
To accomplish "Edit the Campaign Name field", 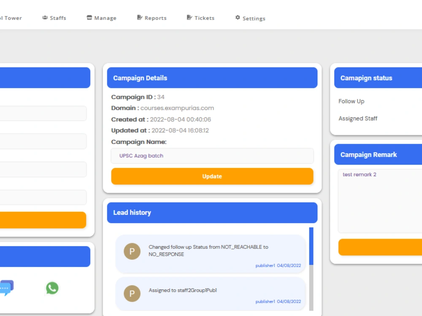I will pyautogui.click(x=212, y=156).
